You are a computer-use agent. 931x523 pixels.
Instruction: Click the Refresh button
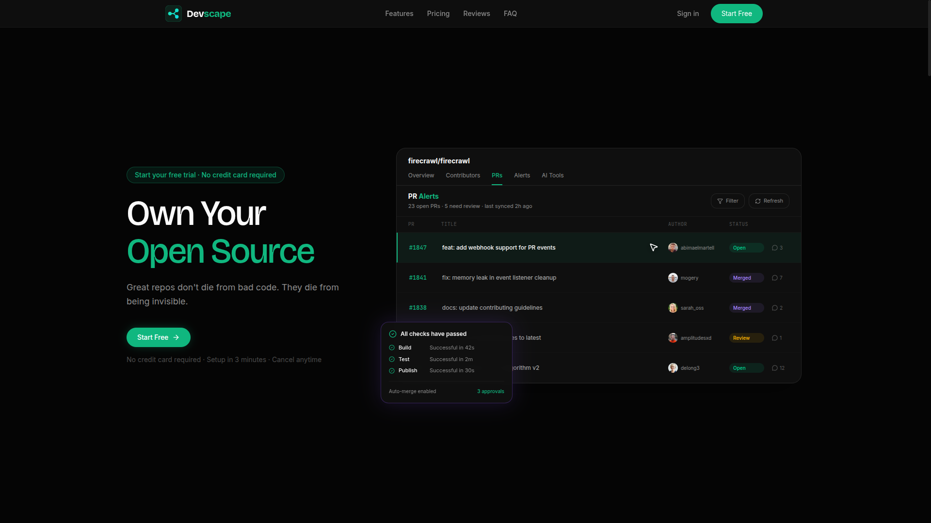[x=769, y=201]
